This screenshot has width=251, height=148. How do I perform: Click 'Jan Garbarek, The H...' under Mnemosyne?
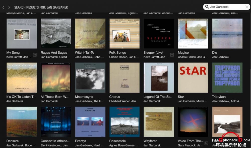click(89, 101)
